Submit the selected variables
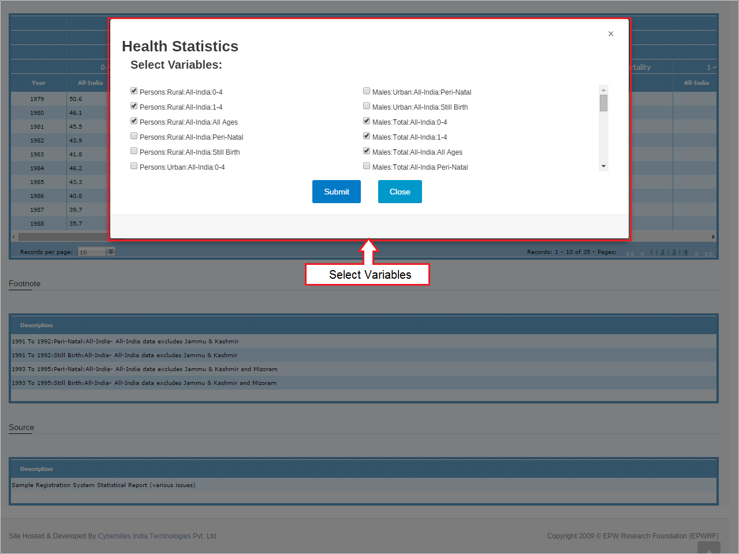The height and width of the screenshot is (554, 739). point(336,192)
